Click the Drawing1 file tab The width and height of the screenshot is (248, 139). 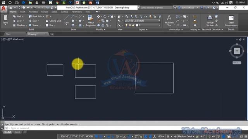(x=33, y=34)
